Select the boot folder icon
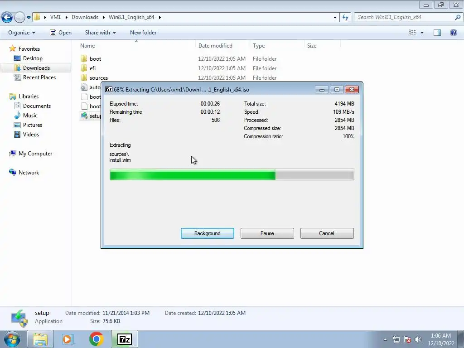Screen dimensions: 464x348 coord(84,58)
